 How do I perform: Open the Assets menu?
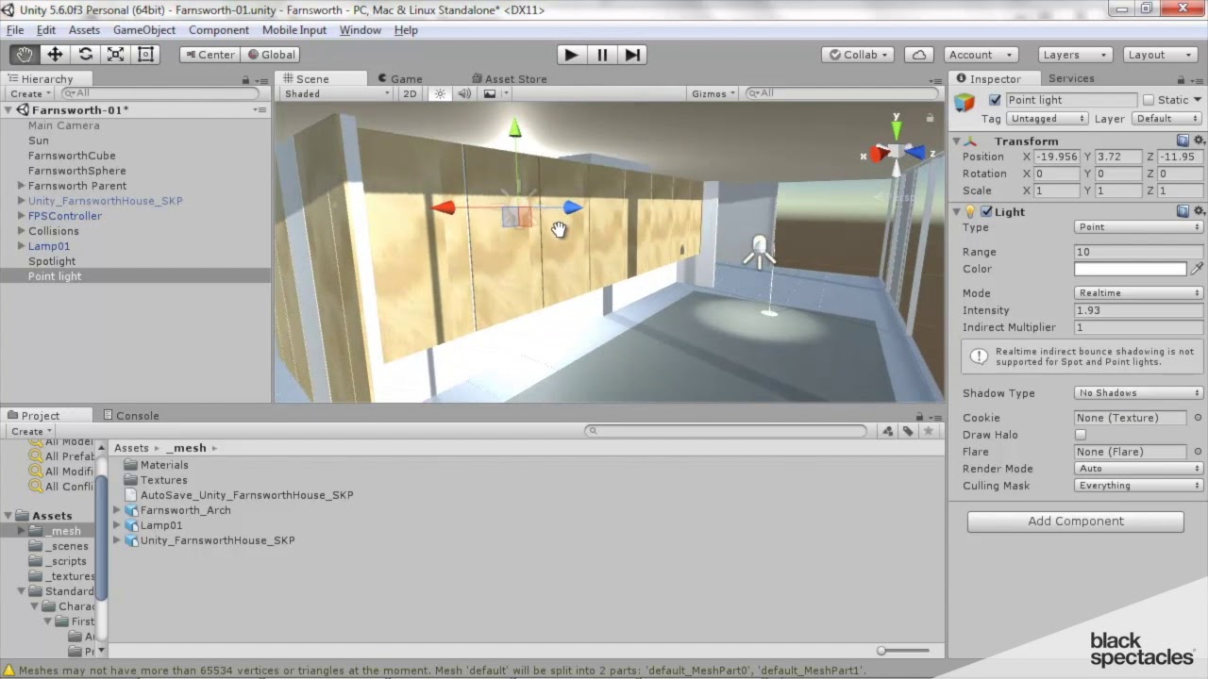84,30
